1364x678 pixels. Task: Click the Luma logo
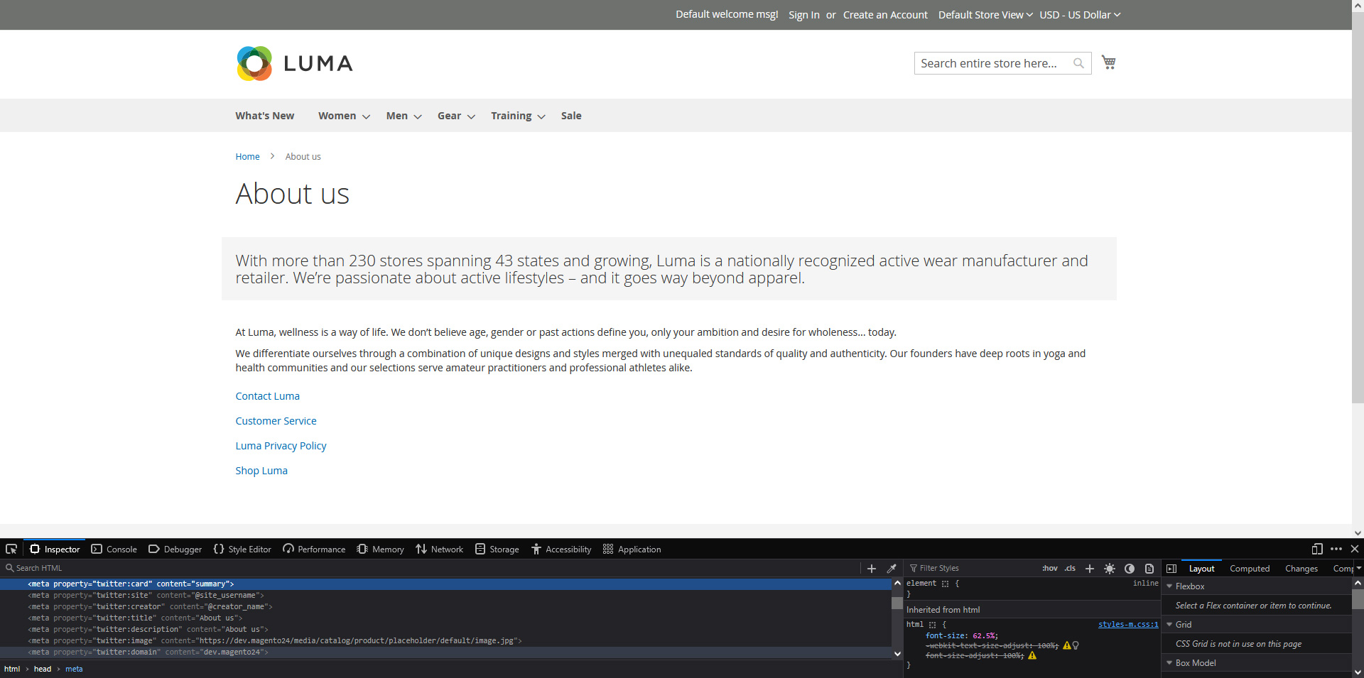[x=294, y=63]
